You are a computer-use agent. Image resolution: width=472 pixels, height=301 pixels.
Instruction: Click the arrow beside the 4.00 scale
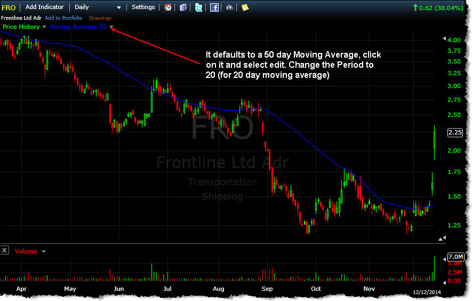pyautogui.click(x=444, y=38)
